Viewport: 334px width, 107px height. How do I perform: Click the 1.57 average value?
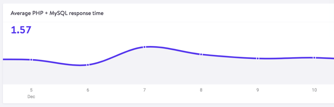(x=21, y=30)
